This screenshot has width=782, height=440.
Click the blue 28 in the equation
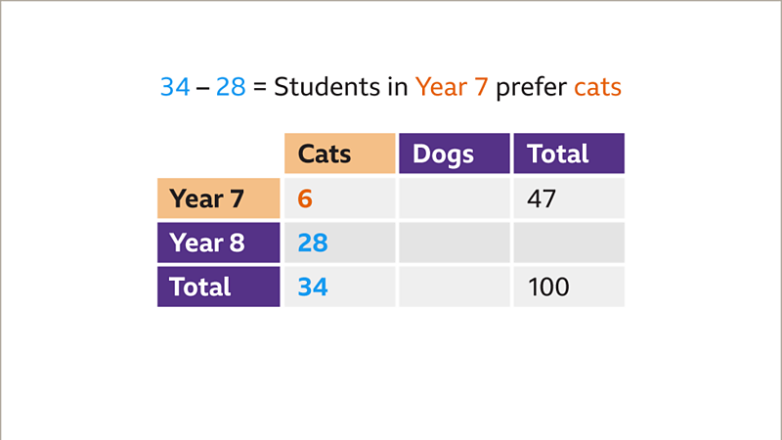point(231,87)
